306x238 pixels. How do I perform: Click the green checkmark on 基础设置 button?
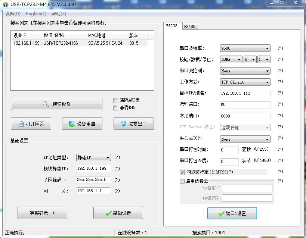pos(108,213)
